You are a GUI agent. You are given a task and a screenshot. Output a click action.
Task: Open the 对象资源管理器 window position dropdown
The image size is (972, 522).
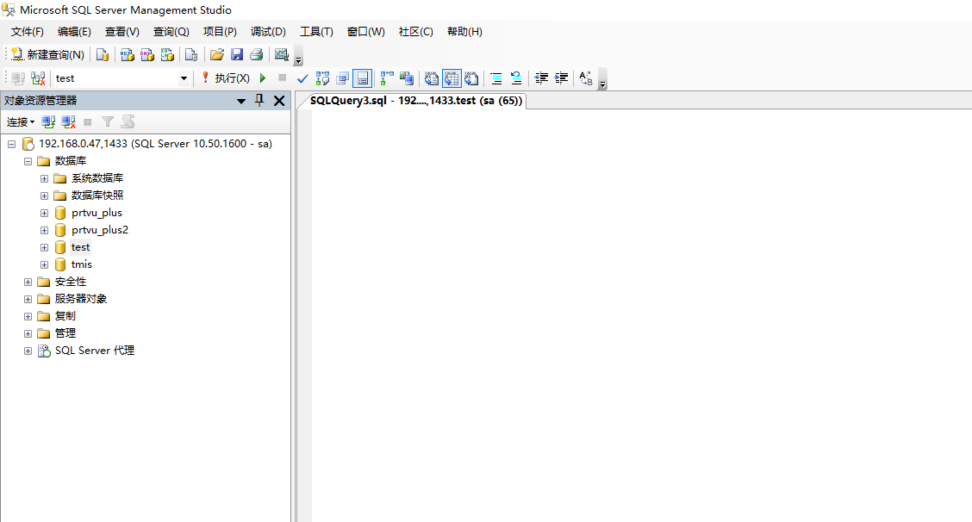coord(241,101)
